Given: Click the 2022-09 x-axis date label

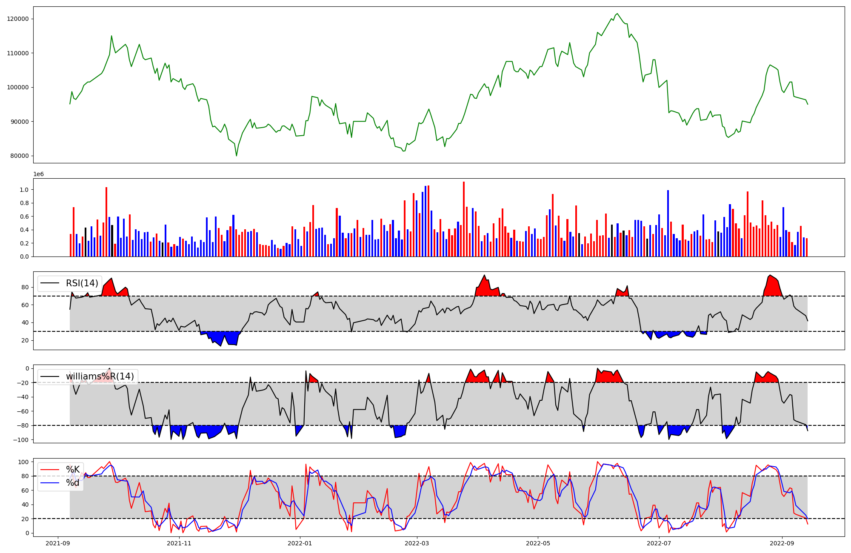Looking at the screenshot, I should pyautogui.click(x=782, y=543).
